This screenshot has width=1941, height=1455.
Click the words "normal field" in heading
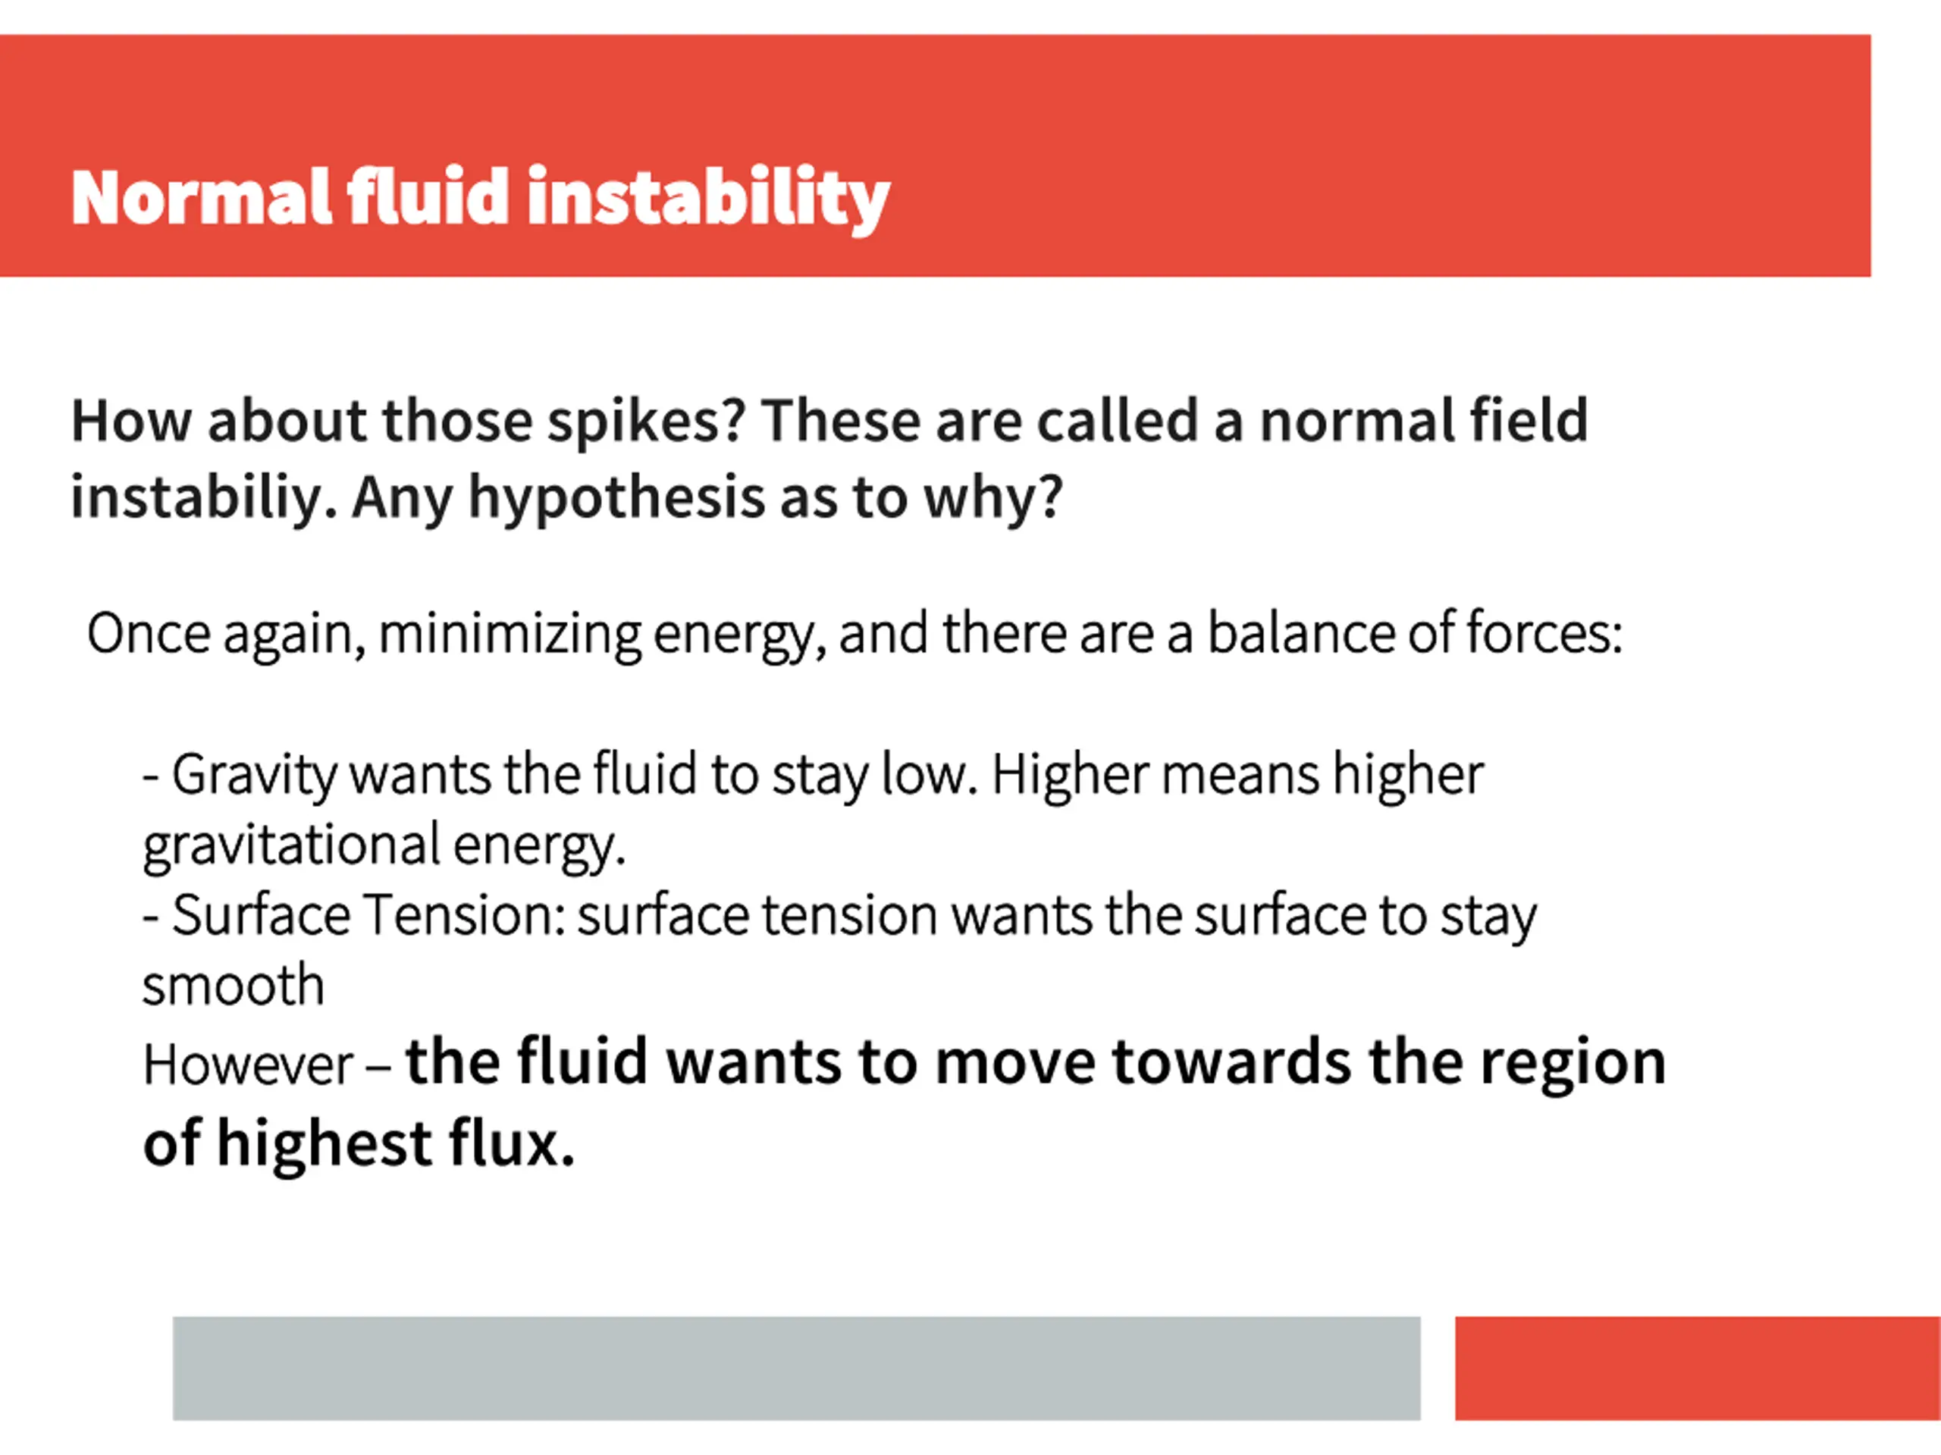pos(1423,422)
